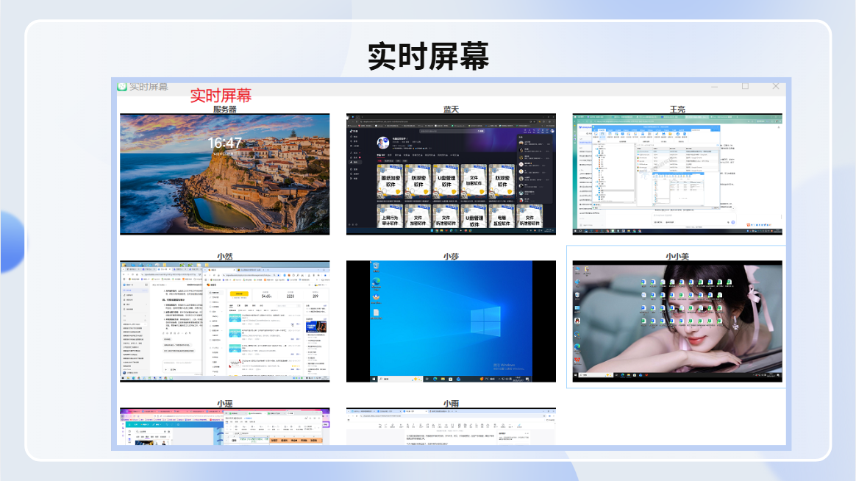The height and width of the screenshot is (481, 856).
Task: Click the 小小美 name label
Action: [x=677, y=256]
